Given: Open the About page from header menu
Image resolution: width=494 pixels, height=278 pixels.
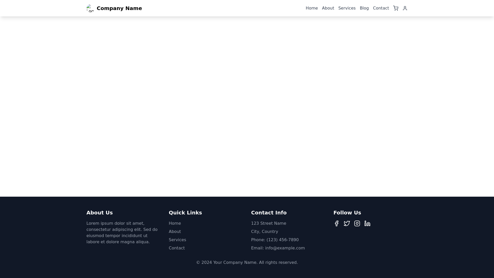Looking at the screenshot, I should (328, 8).
